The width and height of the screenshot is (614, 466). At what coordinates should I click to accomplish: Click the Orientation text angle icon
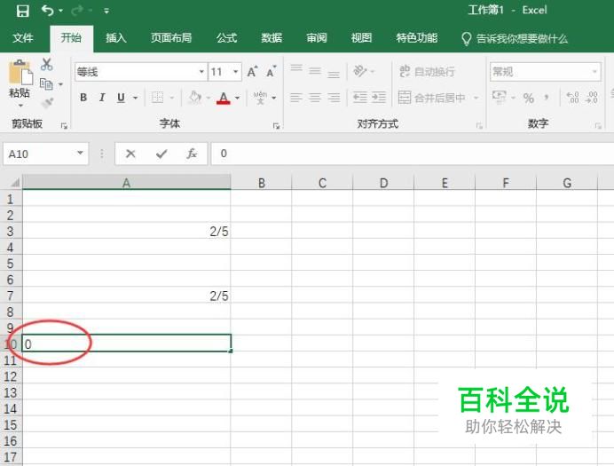click(x=360, y=71)
